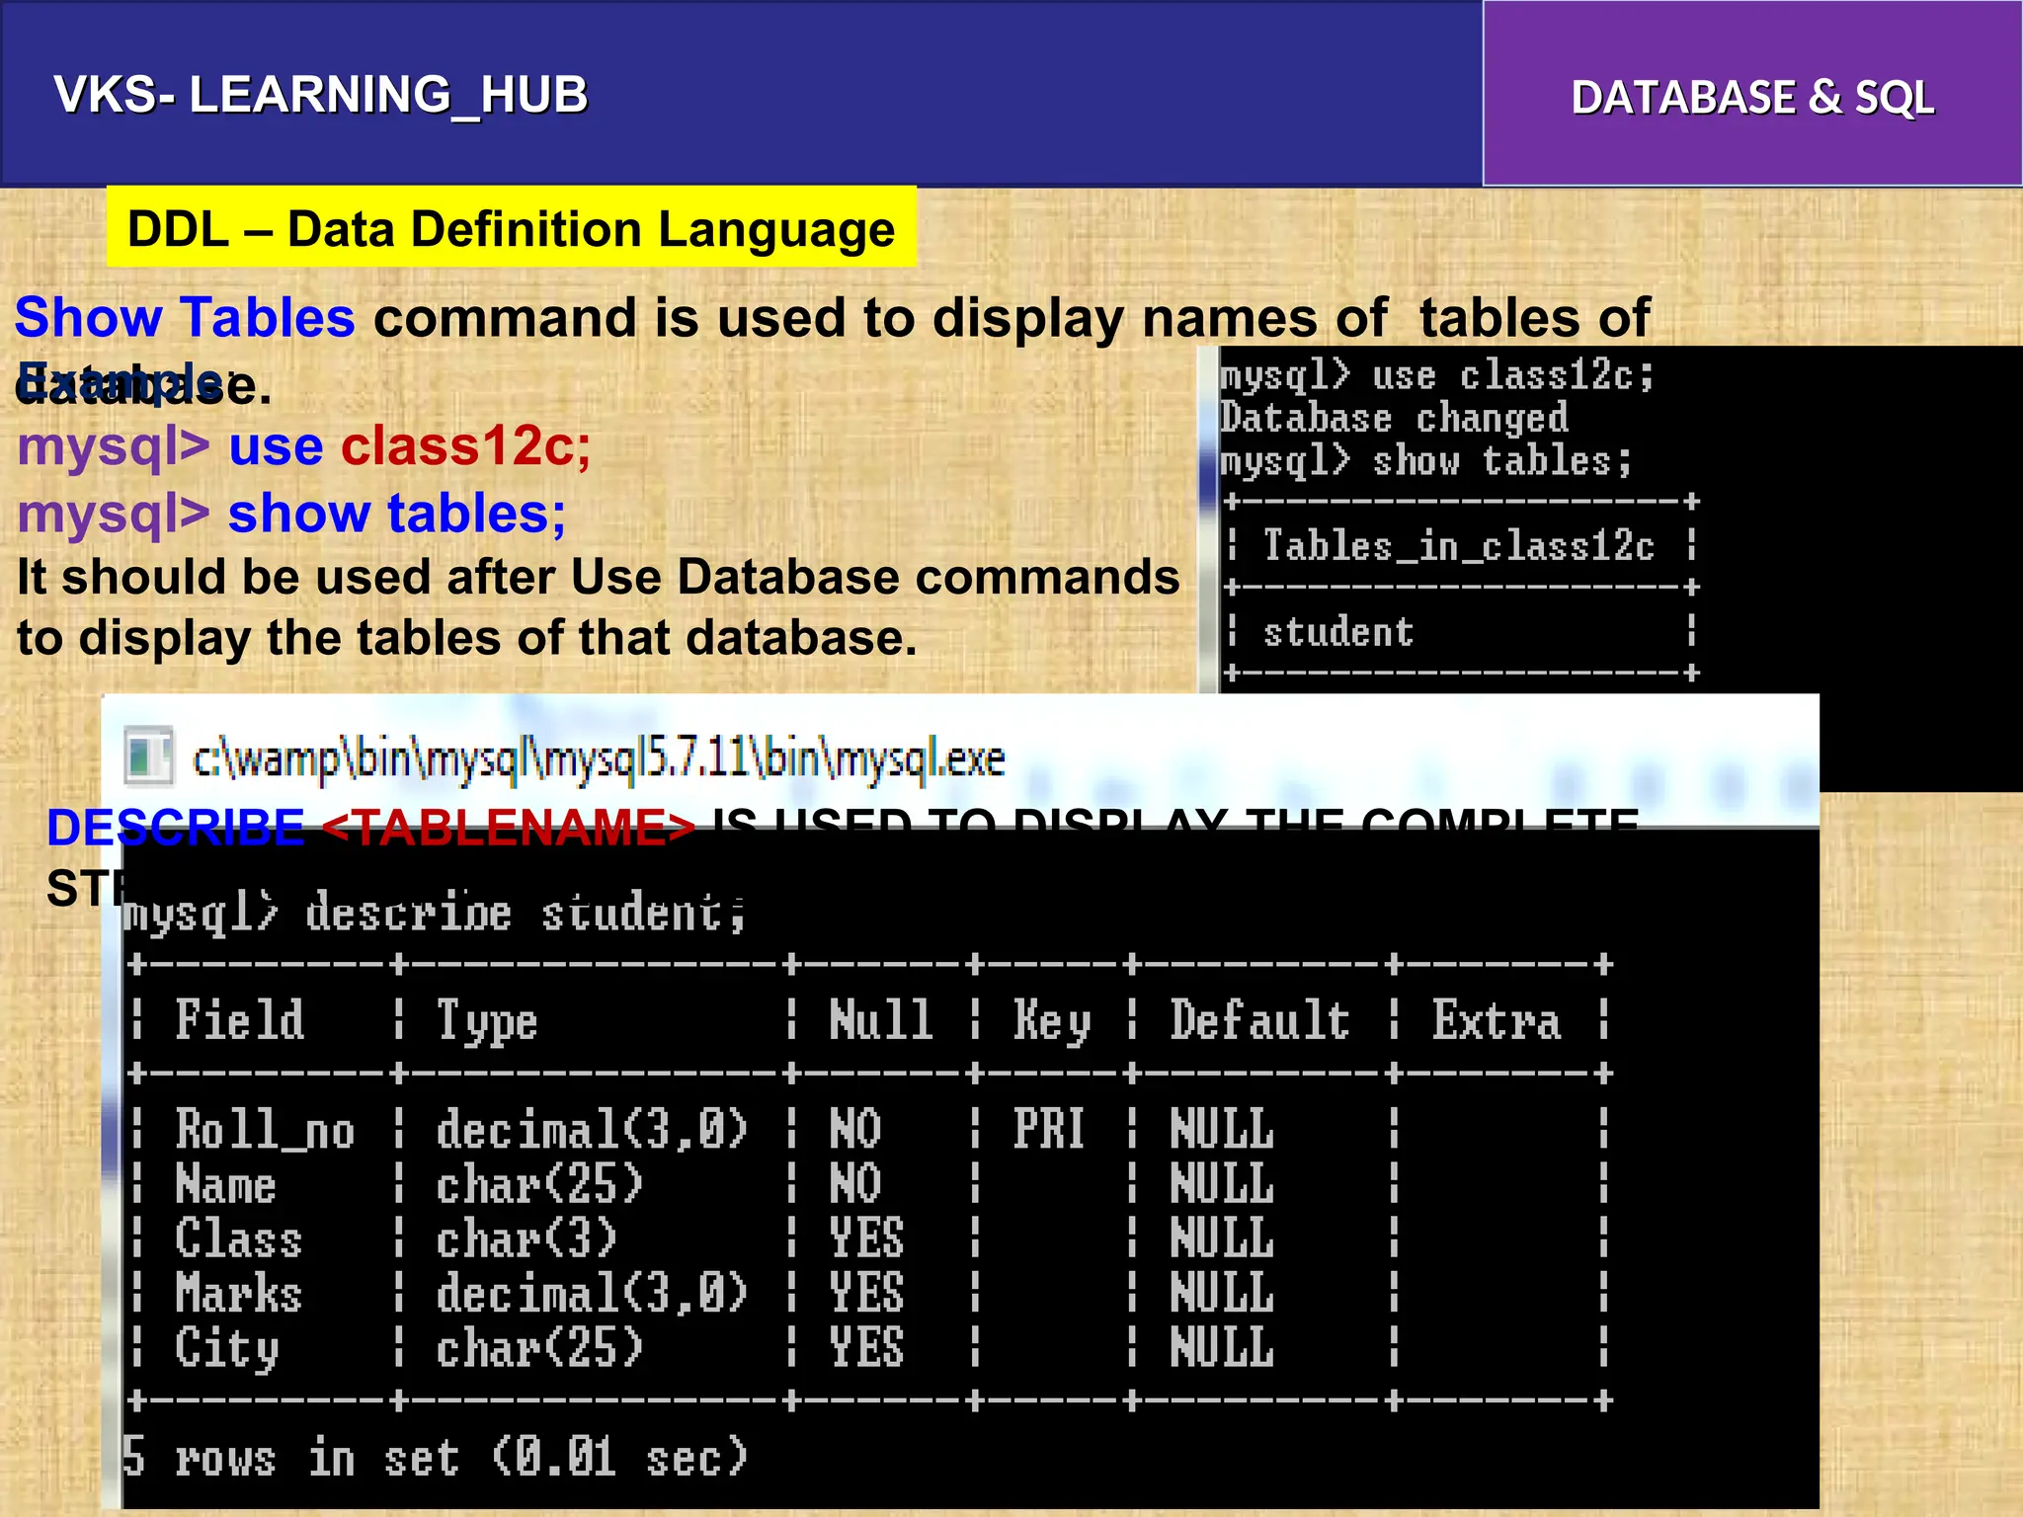Screen dimensions: 2023x1517
Task: Click the 'Name' field cell
Action: pos(225,1184)
